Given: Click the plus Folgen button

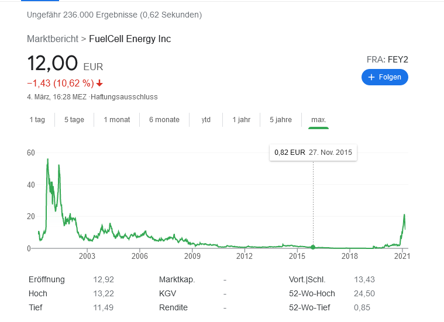Looking at the screenshot, I should (x=384, y=77).
